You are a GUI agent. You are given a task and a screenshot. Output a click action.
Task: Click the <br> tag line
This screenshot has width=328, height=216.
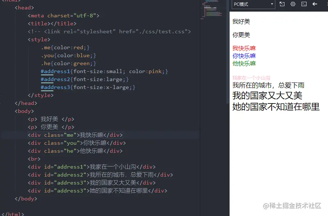point(34,159)
